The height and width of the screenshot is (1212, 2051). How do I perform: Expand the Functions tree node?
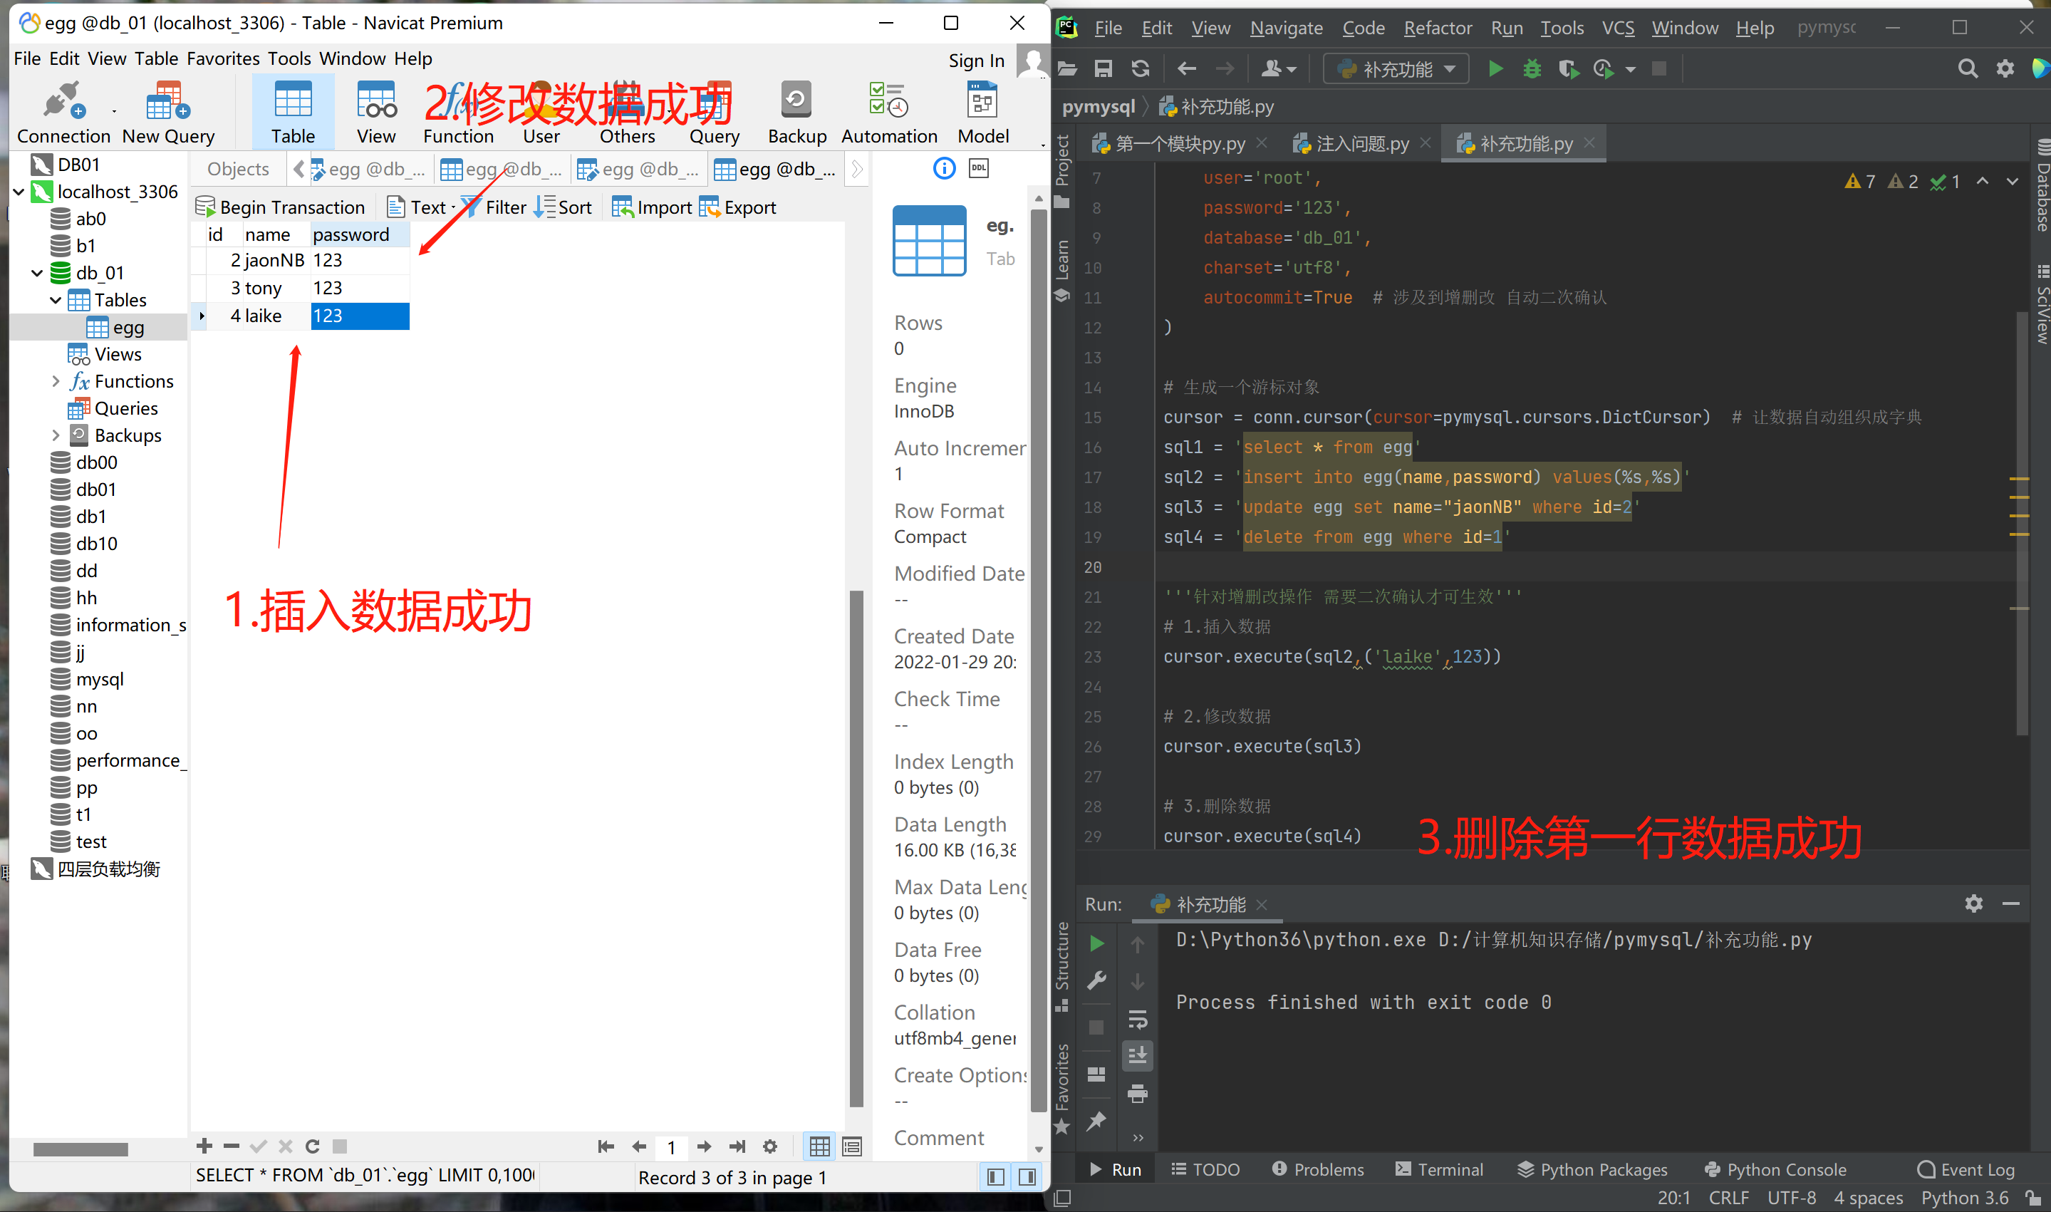click(56, 381)
